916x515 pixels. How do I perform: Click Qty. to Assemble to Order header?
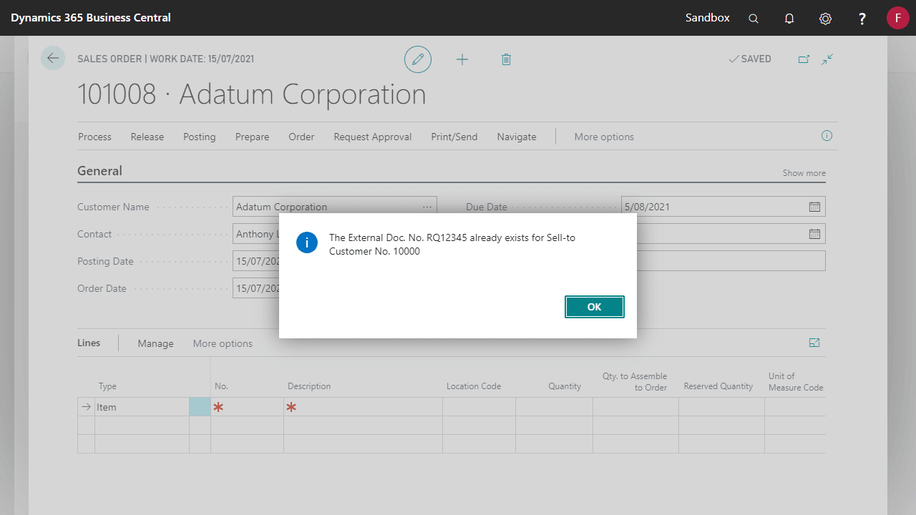click(x=635, y=381)
